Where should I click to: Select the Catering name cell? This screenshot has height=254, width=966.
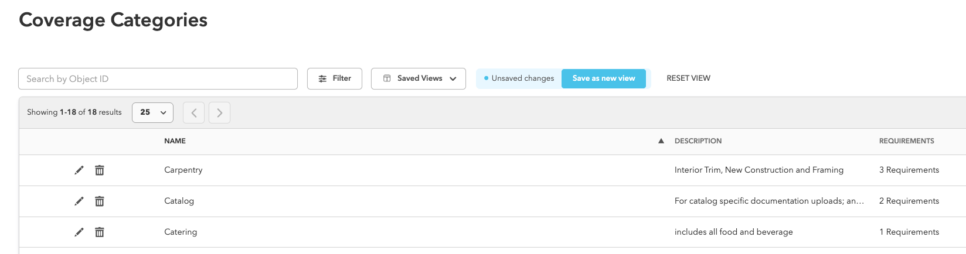181,232
